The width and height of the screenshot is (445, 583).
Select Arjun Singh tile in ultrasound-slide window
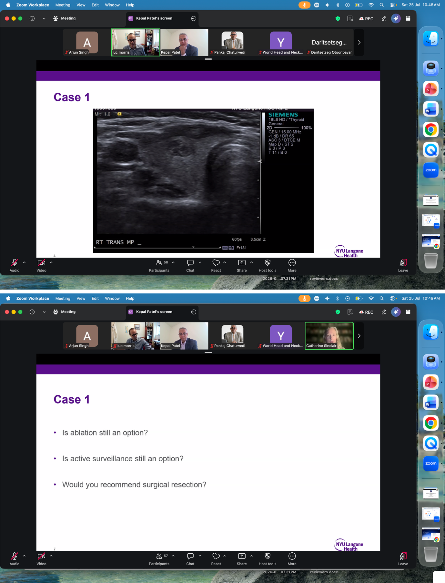coord(87,43)
